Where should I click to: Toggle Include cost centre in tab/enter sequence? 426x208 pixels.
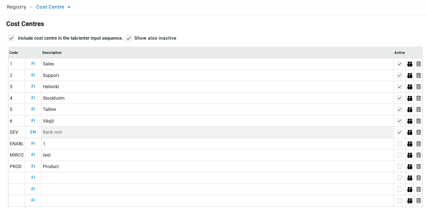point(11,38)
